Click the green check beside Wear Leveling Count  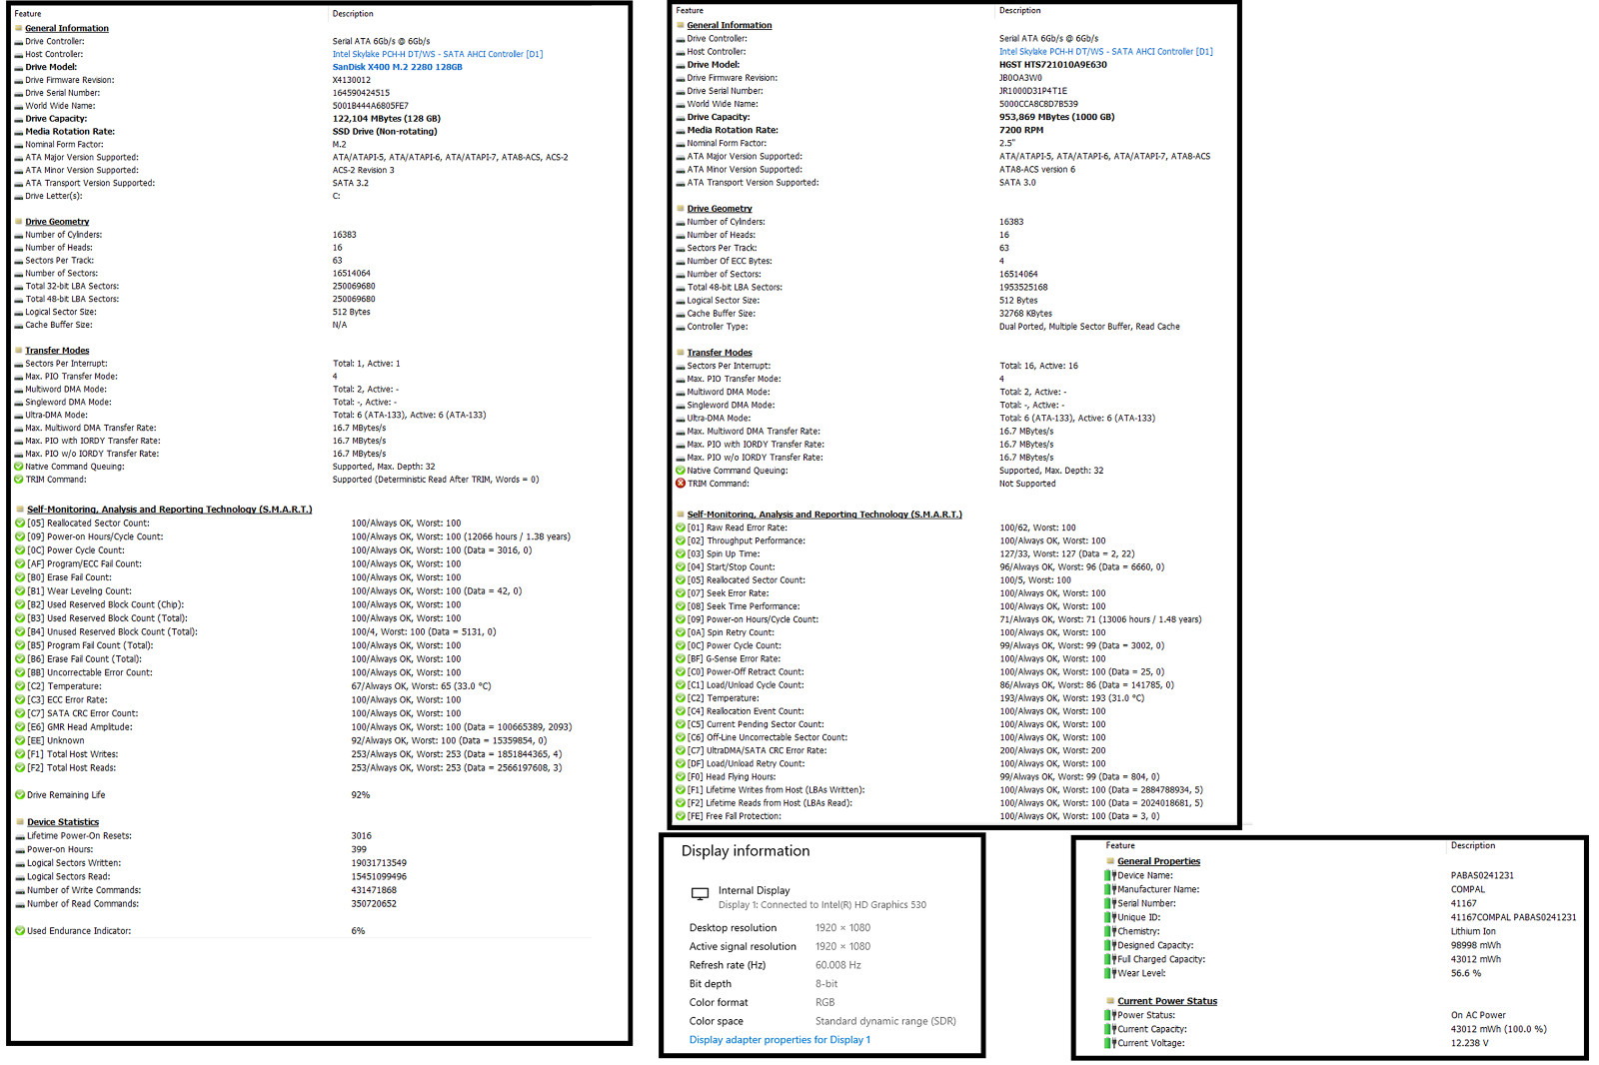pyautogui.click(x=19, y=591)
